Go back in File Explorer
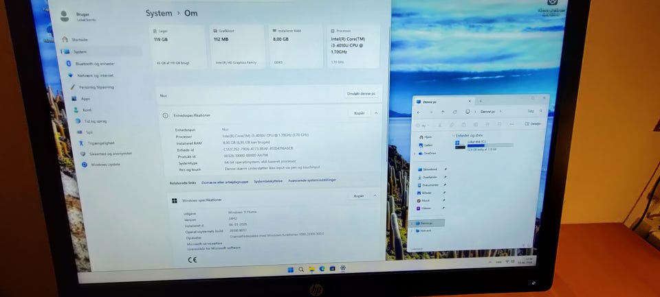Image resolution: width=660 pixels, height=297 pixels. pyautogui.click(x=418, y=112)
